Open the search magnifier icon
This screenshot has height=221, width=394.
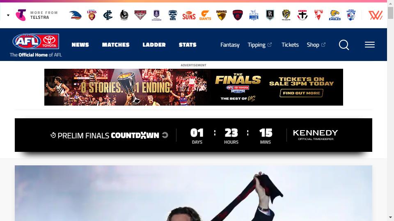(x=344, y=45)
